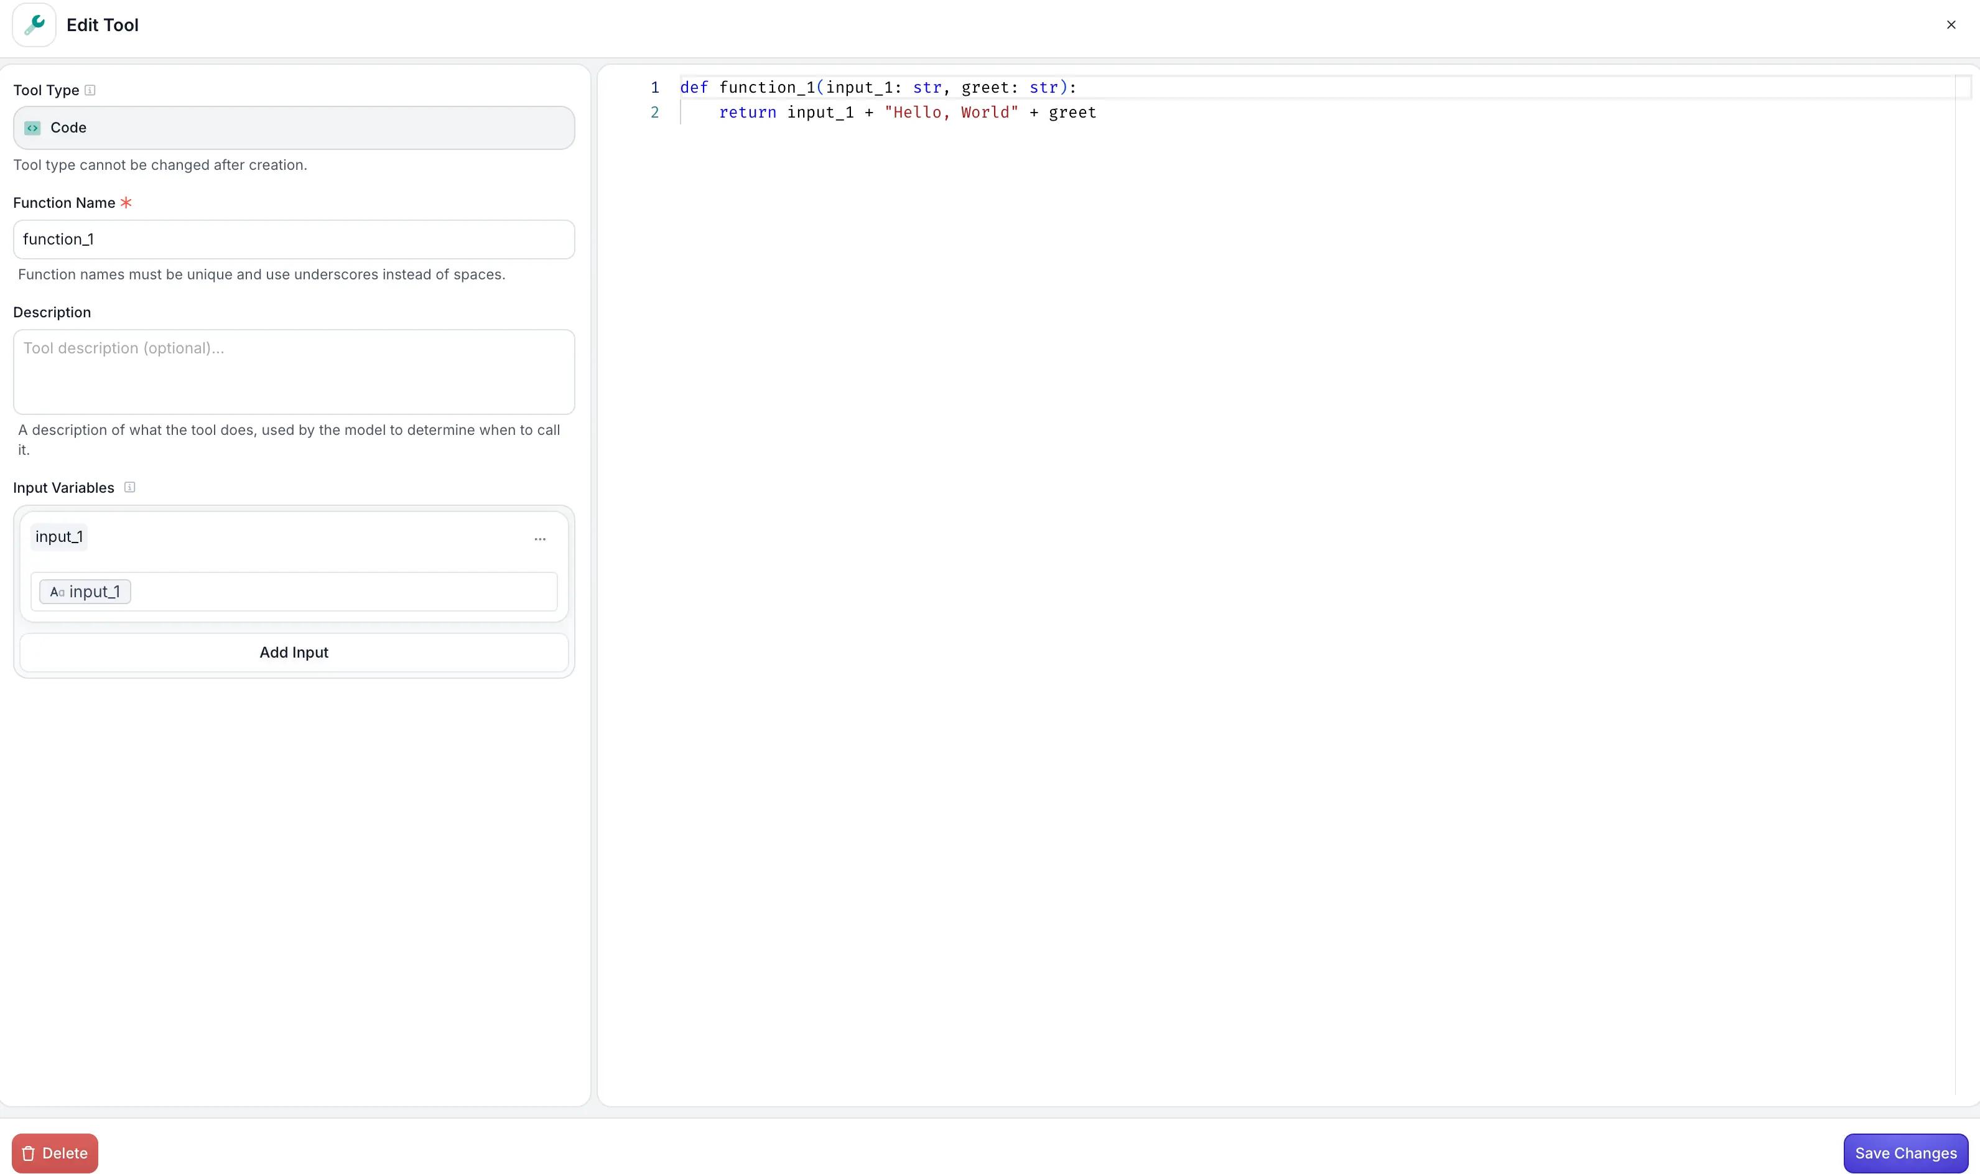Open the three-dot menu for input_1
Viewport: 1980px width, 1174px height.
[x=540, y=539]
